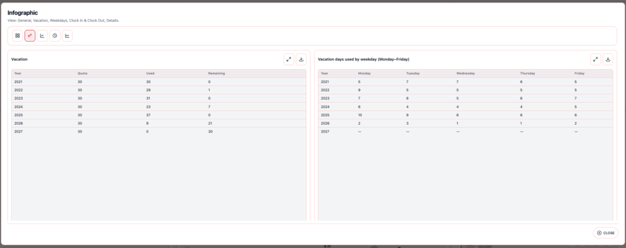Image resolution: width=626 pixels, height=248 pixels.
Task: Download the Vacation table data
Action: 301,59
